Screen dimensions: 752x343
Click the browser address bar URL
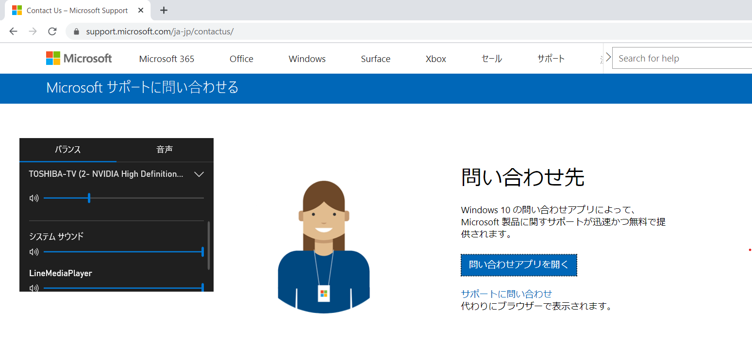(x=160, y=31)
